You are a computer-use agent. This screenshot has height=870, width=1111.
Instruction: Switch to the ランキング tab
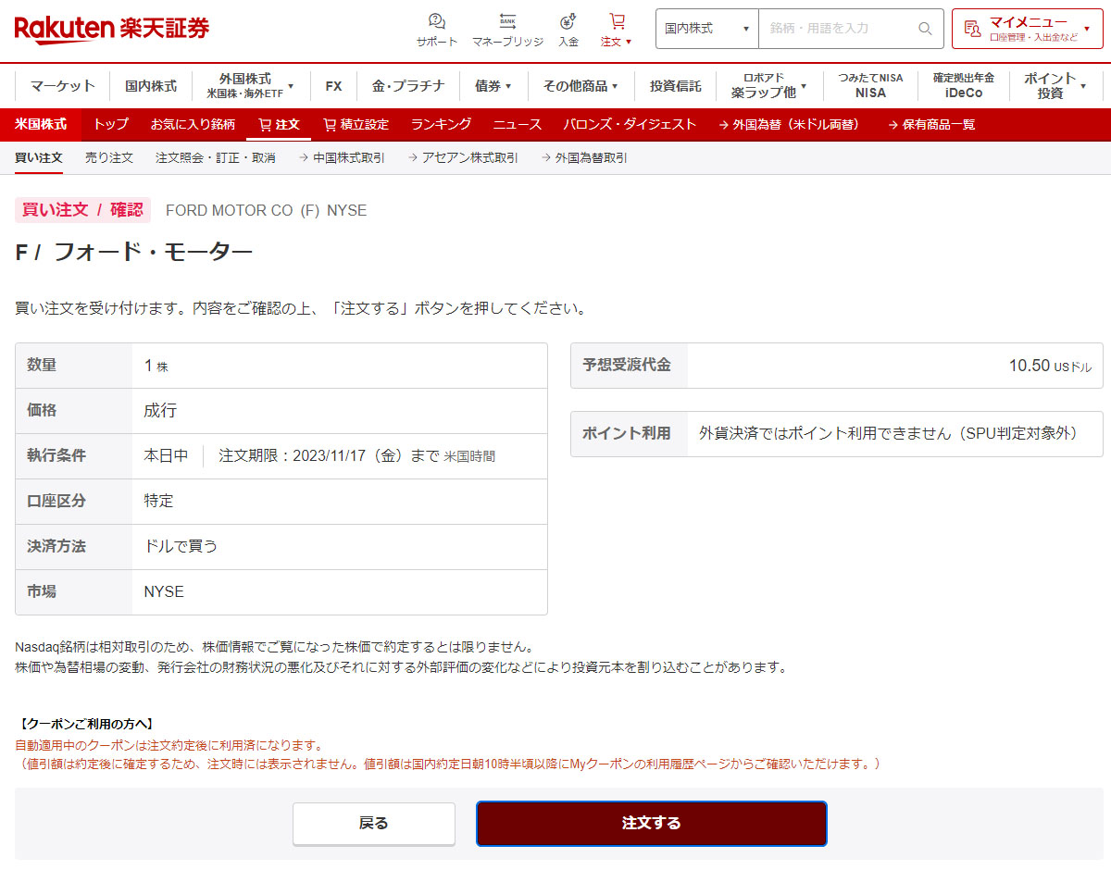441,124
